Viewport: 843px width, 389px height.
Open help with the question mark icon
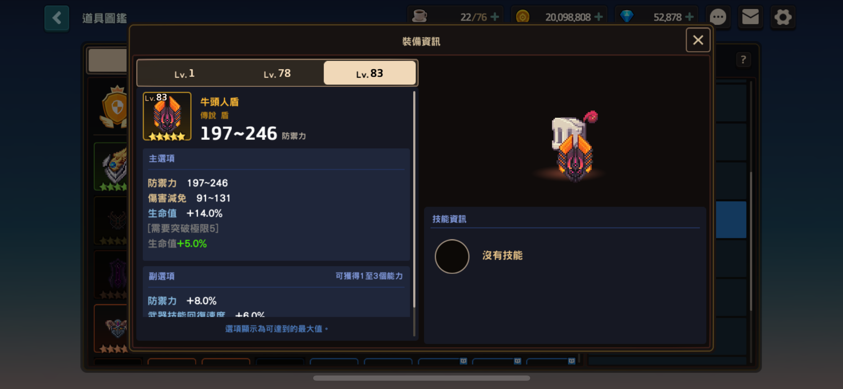tap(743, 60)
